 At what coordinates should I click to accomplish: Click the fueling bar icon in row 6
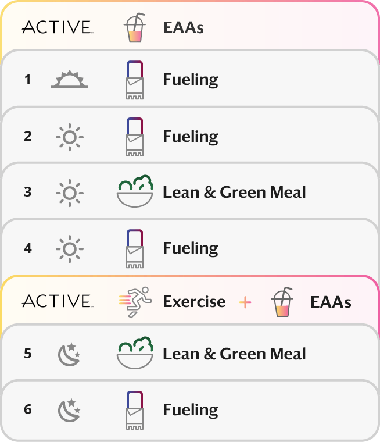pos(134,411)
